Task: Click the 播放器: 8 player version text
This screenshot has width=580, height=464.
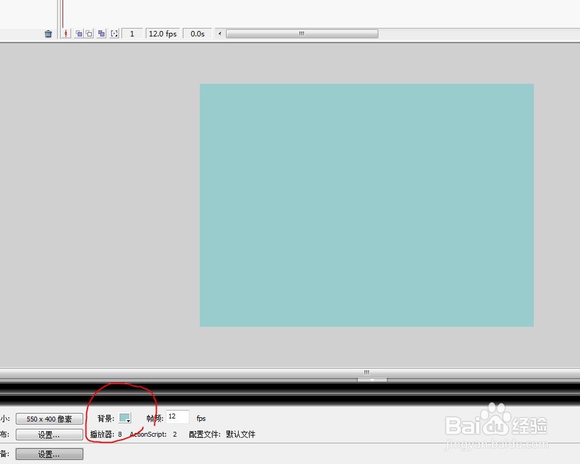Action: [x=106, y=434]
